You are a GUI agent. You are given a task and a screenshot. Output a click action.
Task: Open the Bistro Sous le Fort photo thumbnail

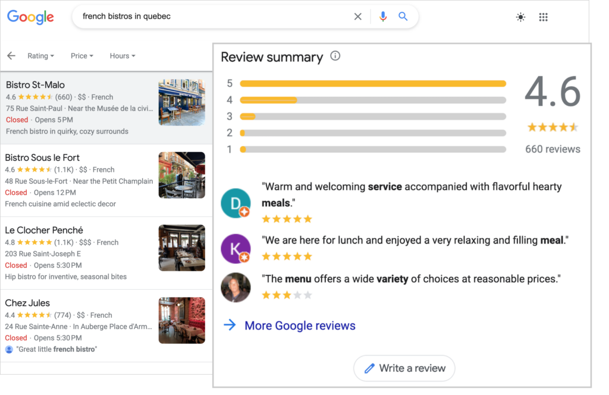[x=182, y=175]
